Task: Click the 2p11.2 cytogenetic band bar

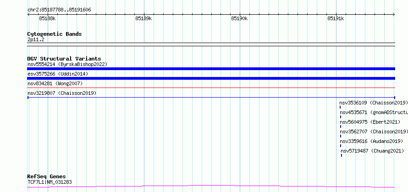Action: pyautogui.click(x=211, y=44)
